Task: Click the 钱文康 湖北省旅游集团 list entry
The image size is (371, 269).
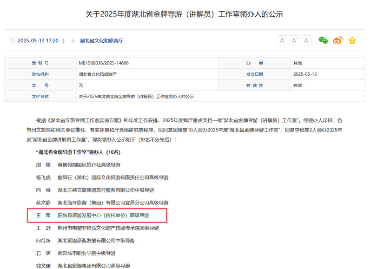Action: pos(83,266)
